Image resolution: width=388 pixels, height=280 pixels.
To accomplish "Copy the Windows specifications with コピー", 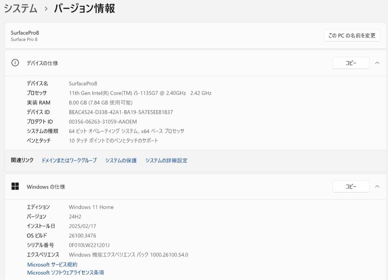I will [x=351, y=186].
